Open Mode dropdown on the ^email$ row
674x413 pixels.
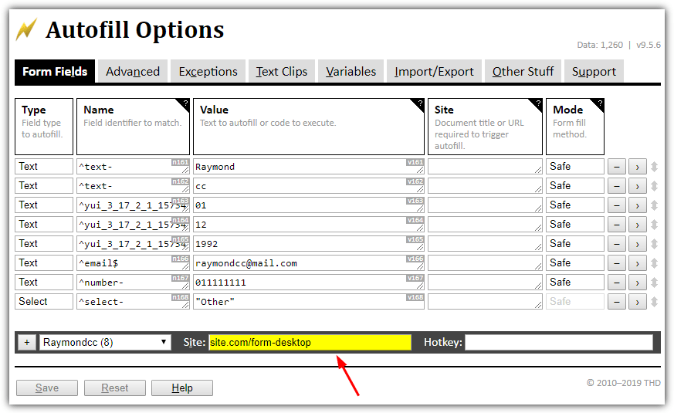click(x=575, y=263)
